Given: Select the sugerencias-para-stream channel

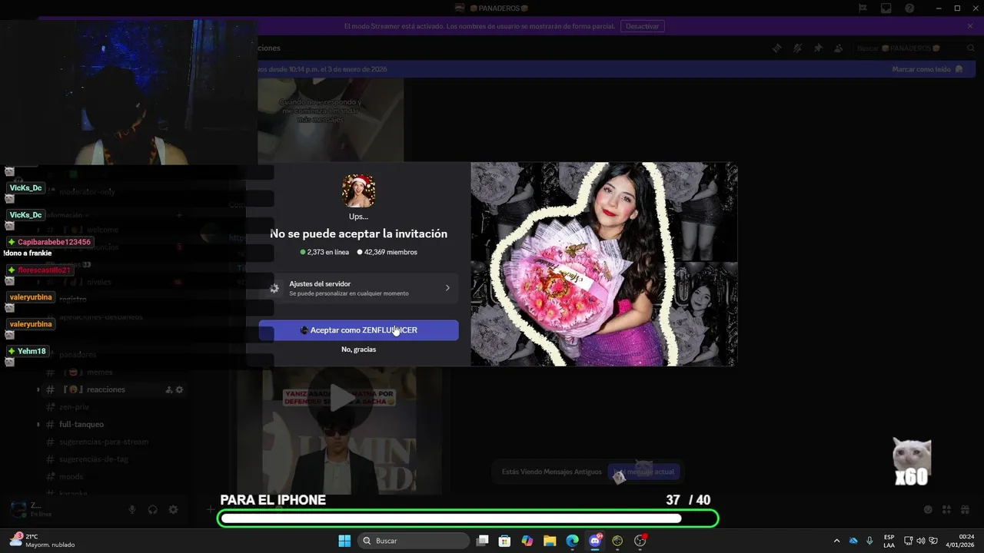Looking at the screenshot, I should coord(104,442).
